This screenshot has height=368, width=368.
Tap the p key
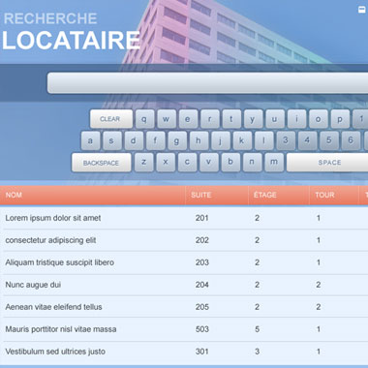tap(340, 119)
